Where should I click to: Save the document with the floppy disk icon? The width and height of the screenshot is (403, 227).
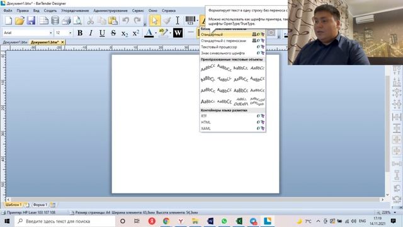31,20
